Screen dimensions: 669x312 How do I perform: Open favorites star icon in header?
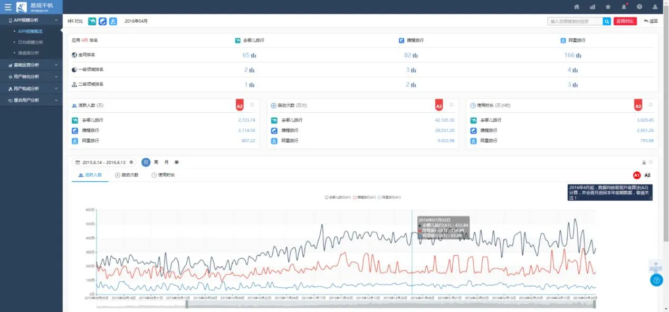point(608,7)
